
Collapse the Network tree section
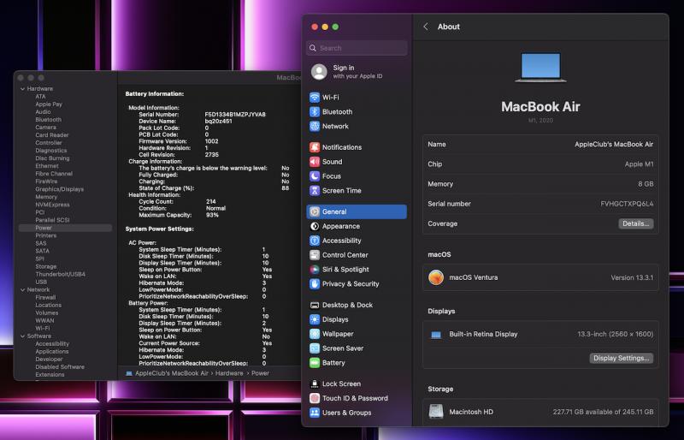(23, 290)
